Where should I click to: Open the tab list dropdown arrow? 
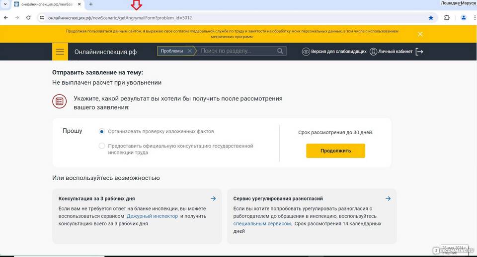tap(5, 4)
